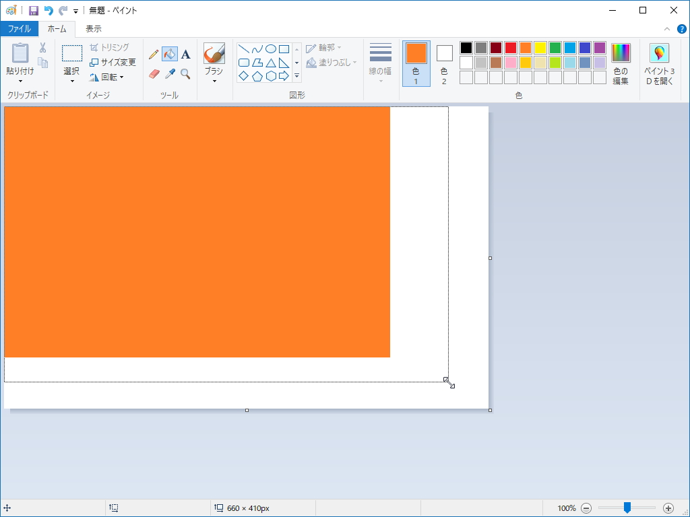Choose the Line shape
The width and height of the screenshot is (690, 517).
[x=243, y=48]
